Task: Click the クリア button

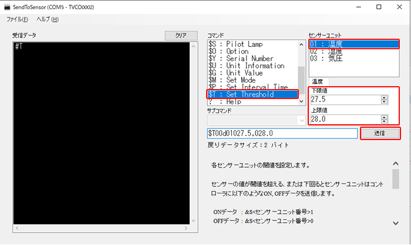Action: [181, 36]
